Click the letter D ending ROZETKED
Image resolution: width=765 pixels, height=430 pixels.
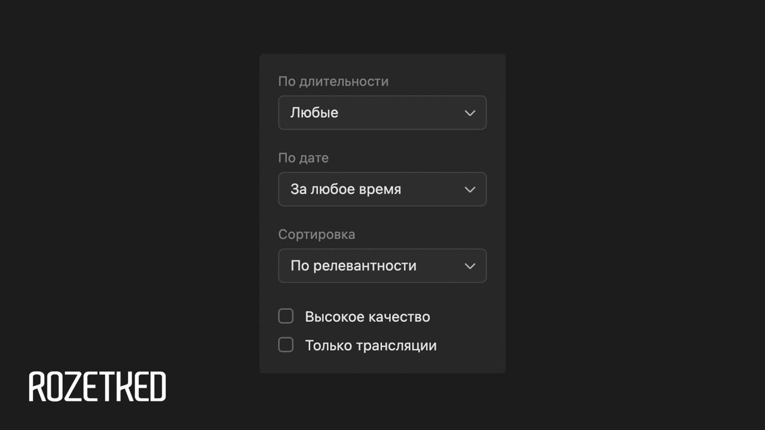(x=157, y=386)
